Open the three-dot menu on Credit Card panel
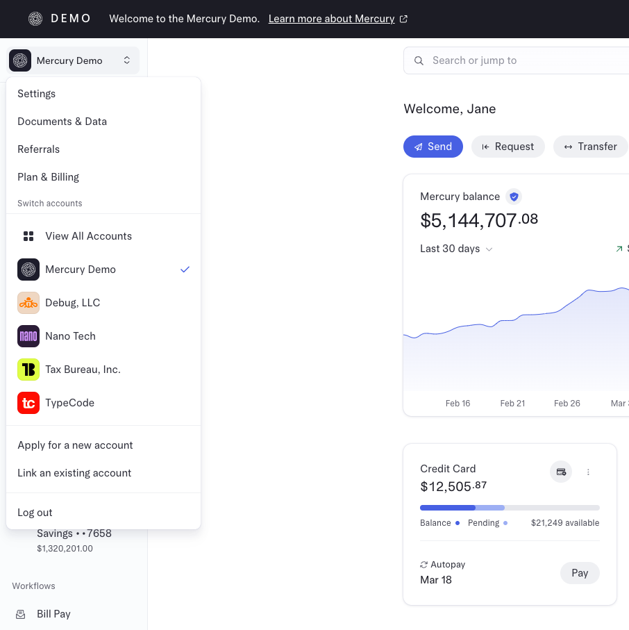The width and height of the screenshot is (629, 630). [588, 472]
